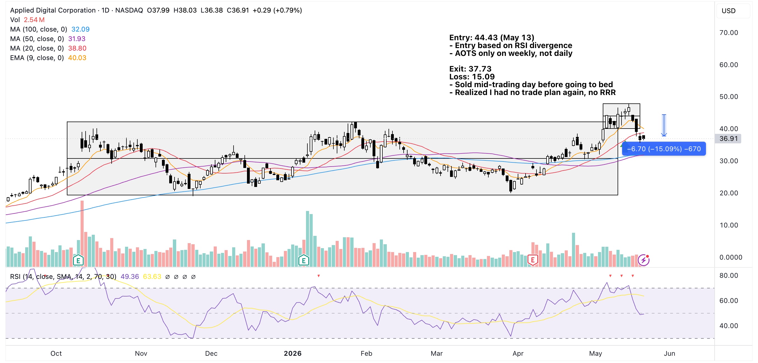Select the blue downward measurement arrow
Image resolution: width=758 pixels, height=363 pixels.
click(664, 125)
